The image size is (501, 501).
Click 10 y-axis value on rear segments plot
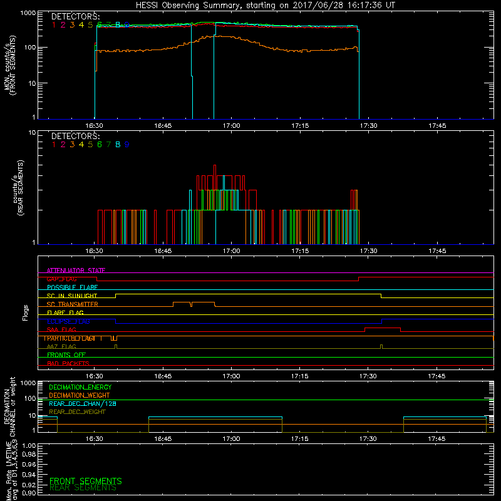(x=33, y=132)
